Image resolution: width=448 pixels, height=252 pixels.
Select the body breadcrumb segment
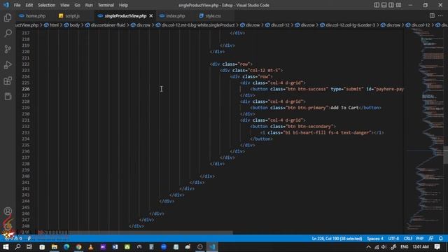(71, 25)
